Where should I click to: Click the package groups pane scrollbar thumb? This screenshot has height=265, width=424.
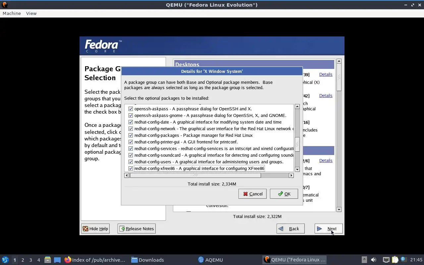tap(339, 78)
